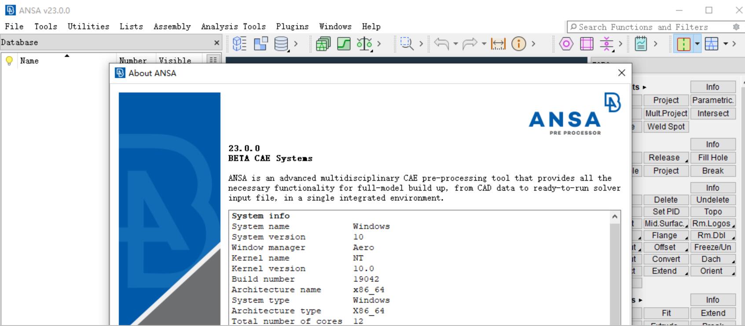Click the Intersect button
745x326 pixels.
[x=713, y=113]
